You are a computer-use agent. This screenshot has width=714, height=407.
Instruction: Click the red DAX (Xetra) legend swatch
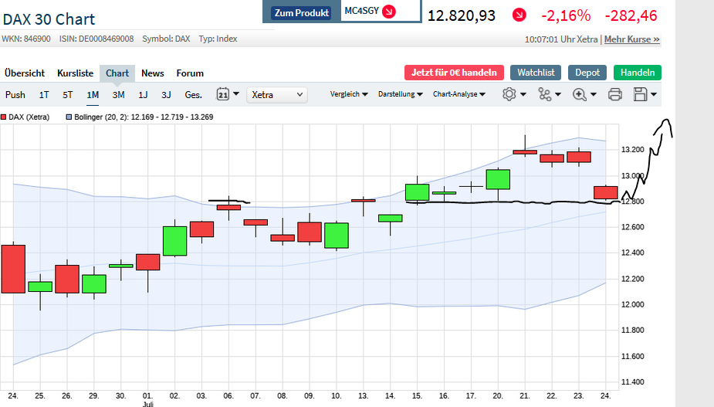click(4, 117)
